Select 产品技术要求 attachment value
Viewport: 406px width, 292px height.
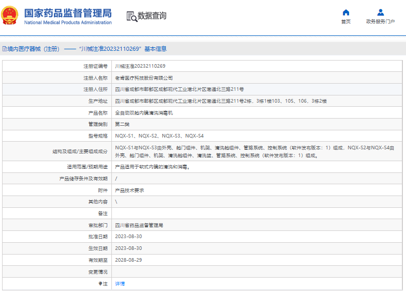click(x=129, y=190)
